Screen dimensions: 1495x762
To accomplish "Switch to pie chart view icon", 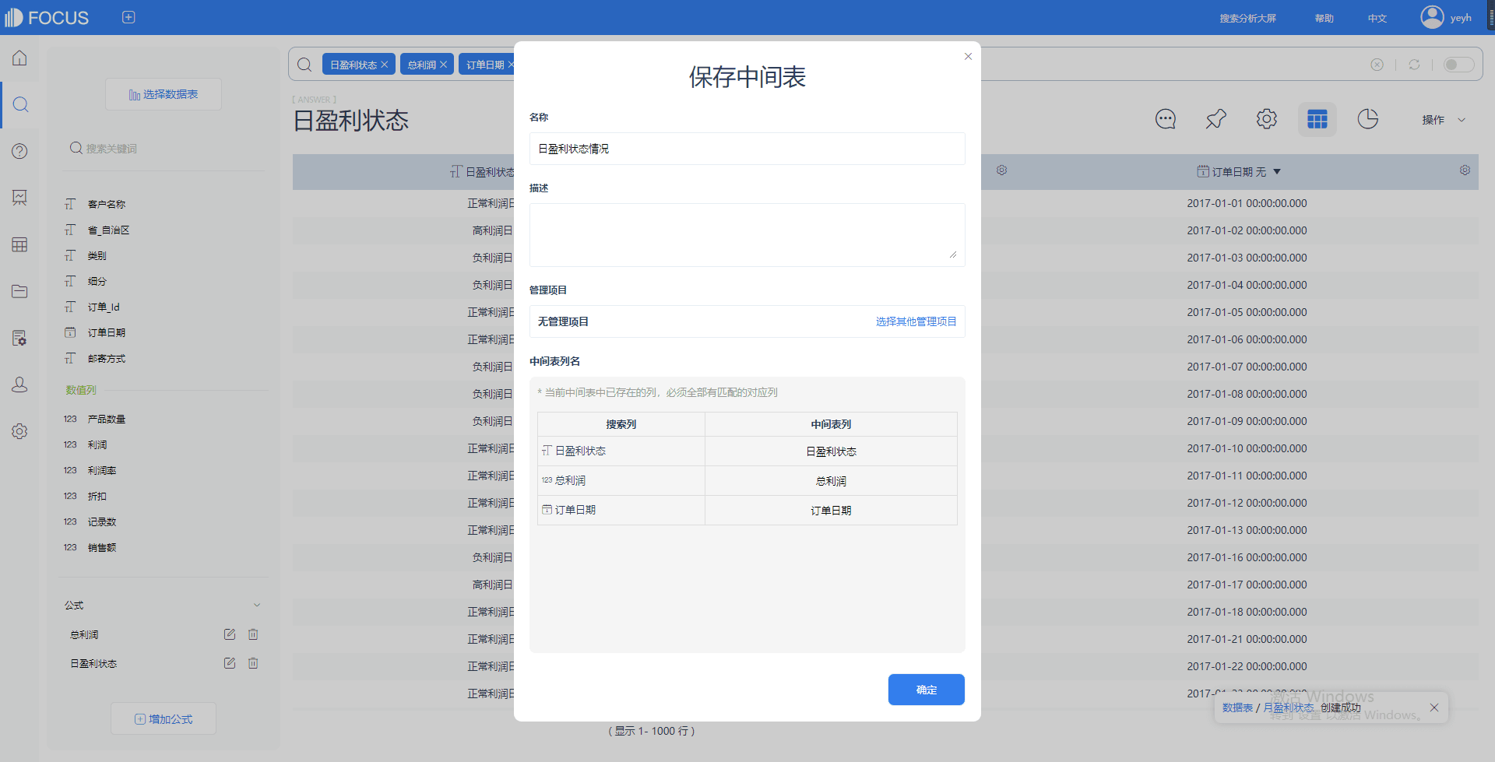I will [1368, 119].
